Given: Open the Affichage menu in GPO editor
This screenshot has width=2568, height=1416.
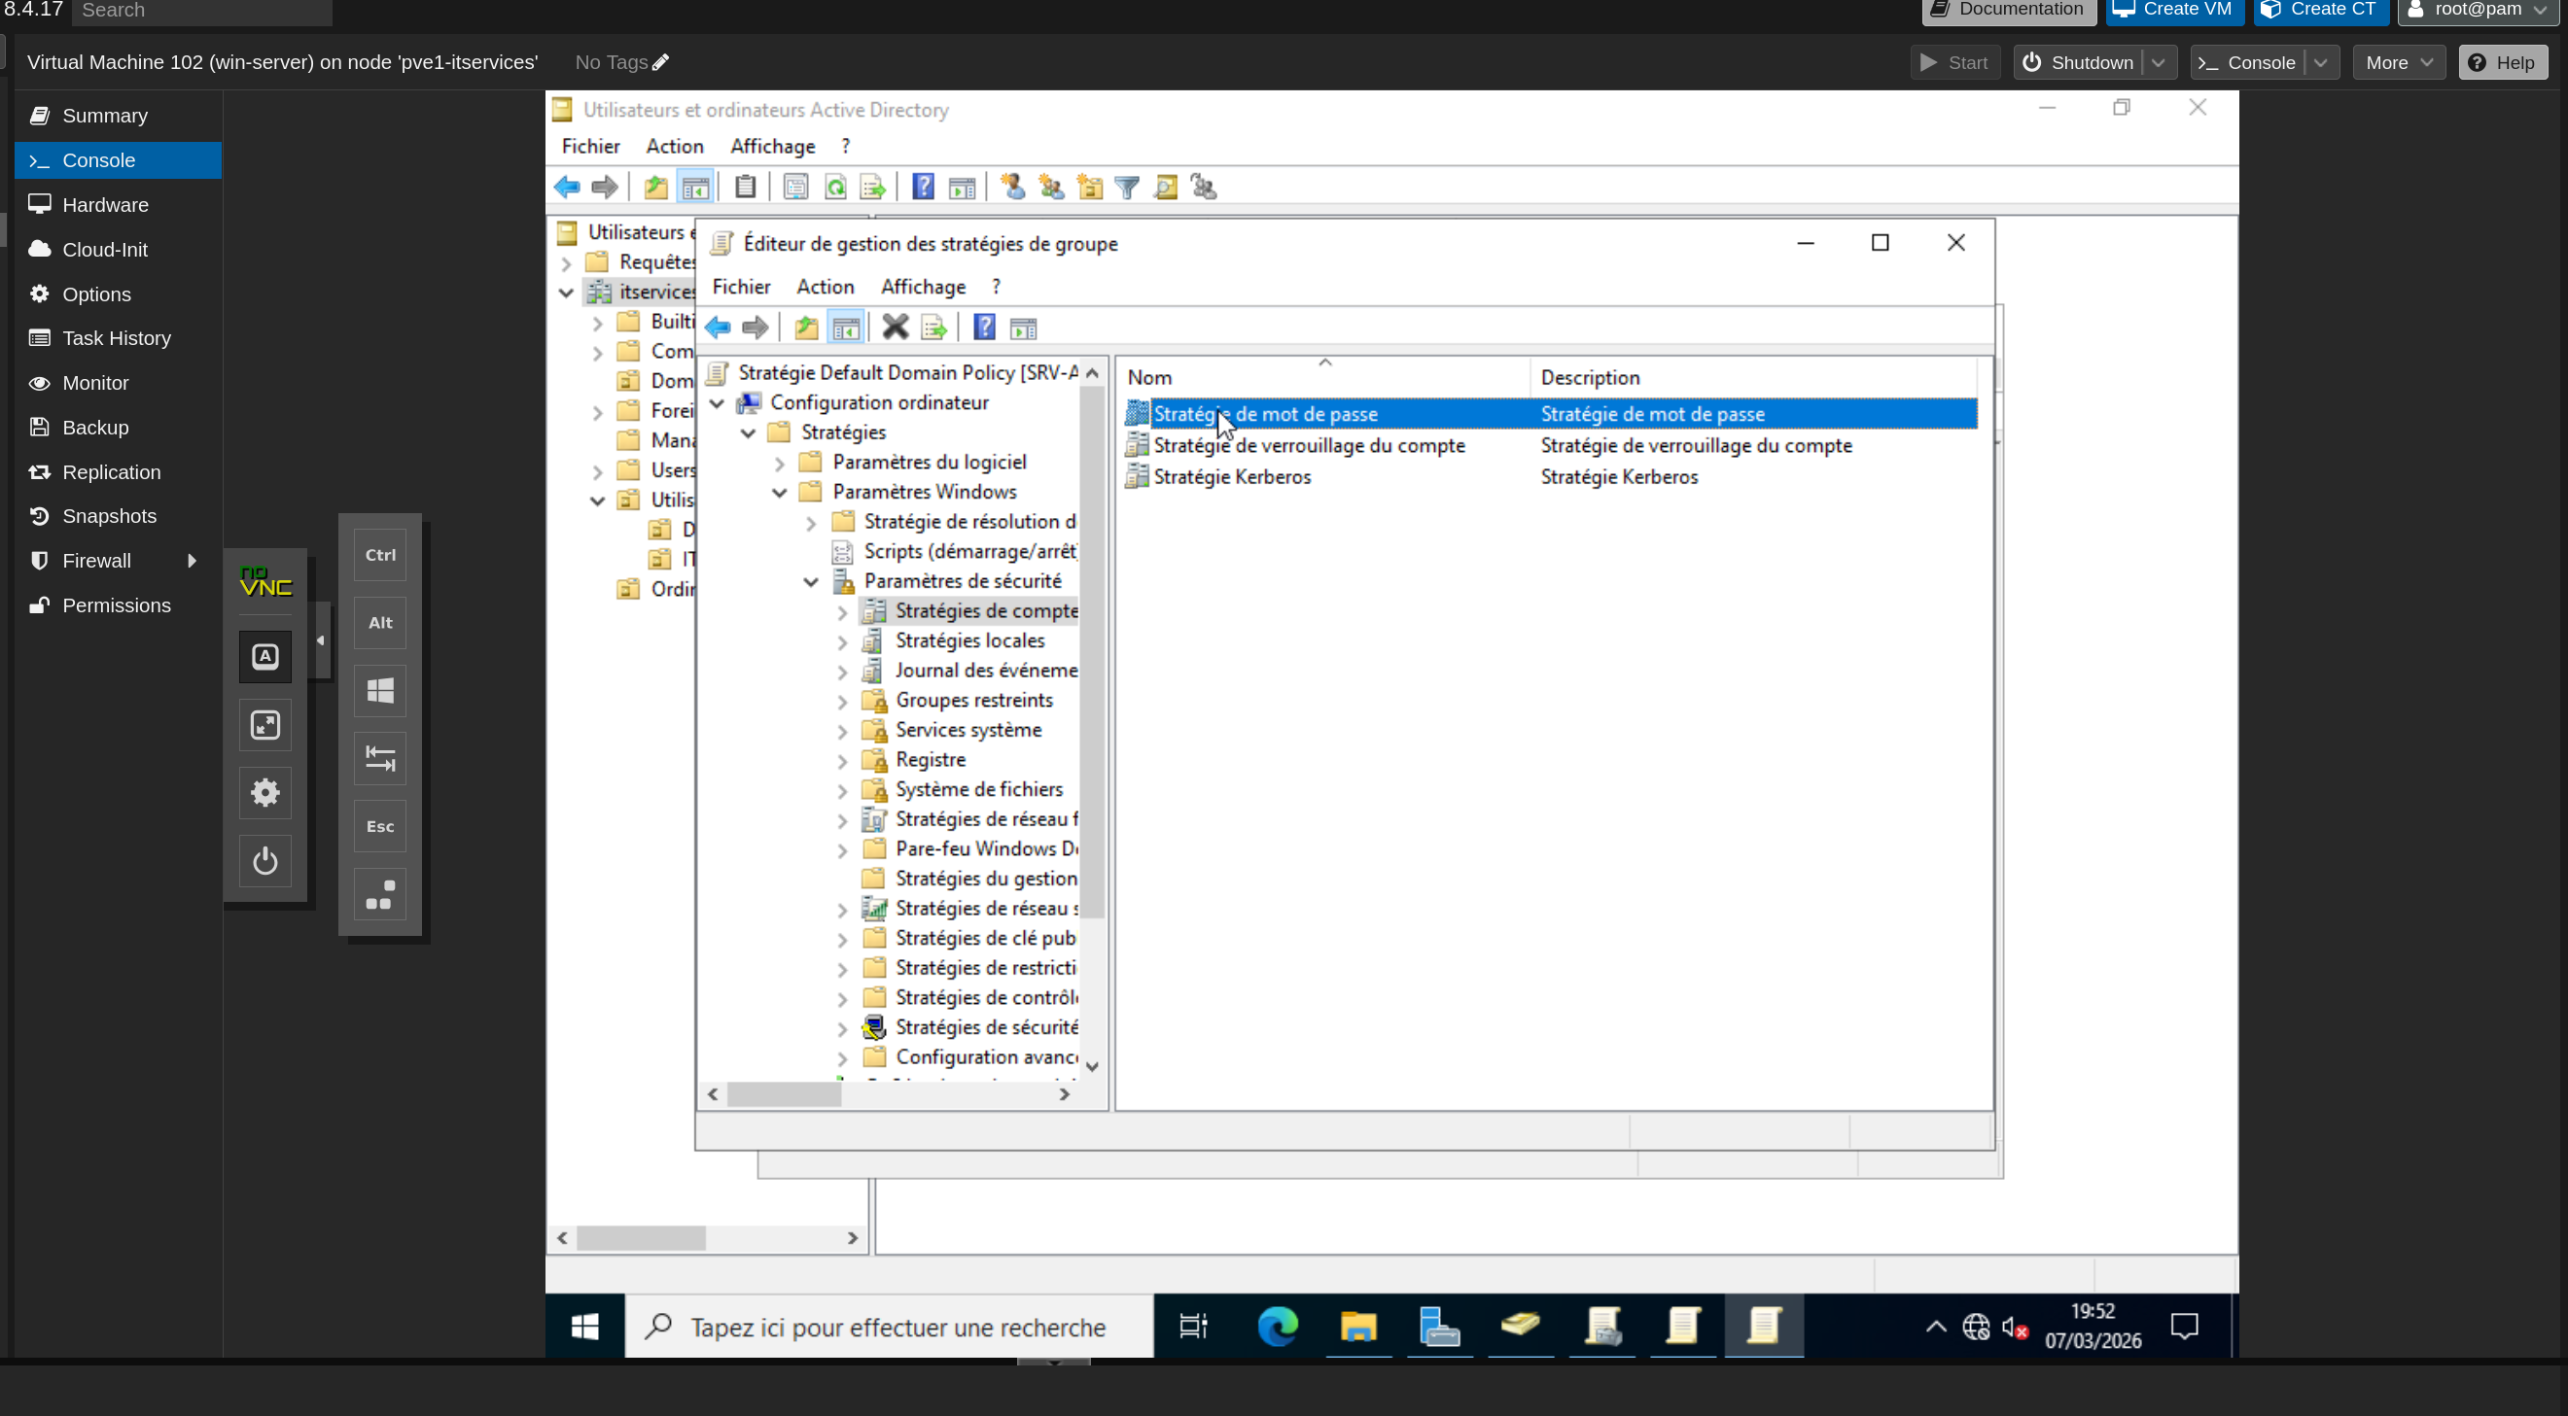Looking at the screenshot, I should [x=922, y=287].
